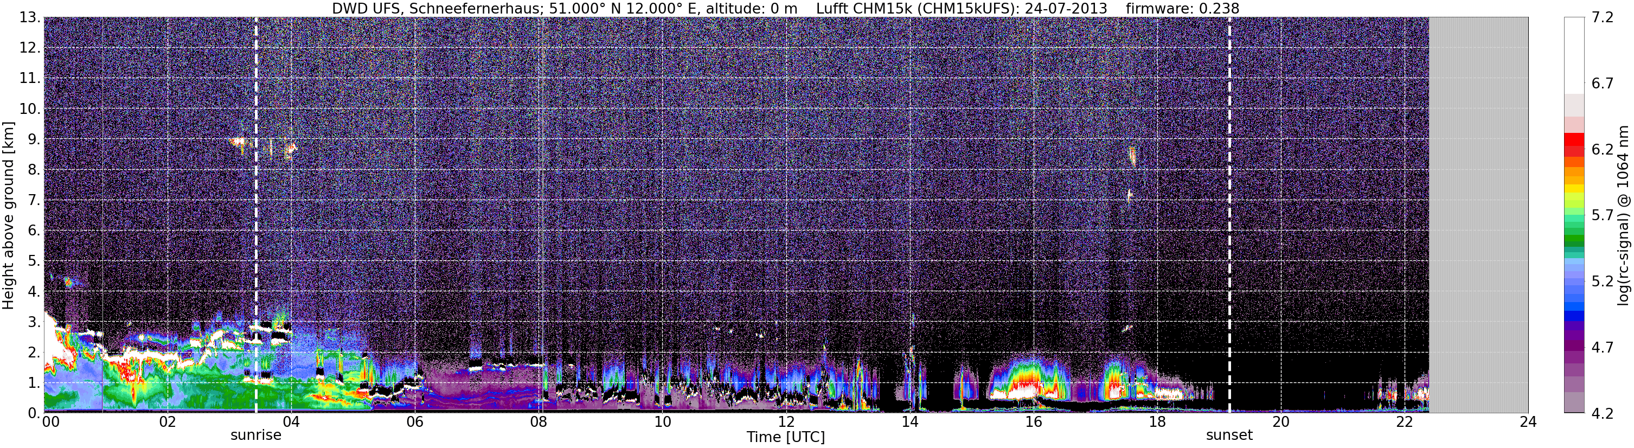1634x448 pixels.
Task: Click the y-axis tick label 8.
Action: point(34,170)
